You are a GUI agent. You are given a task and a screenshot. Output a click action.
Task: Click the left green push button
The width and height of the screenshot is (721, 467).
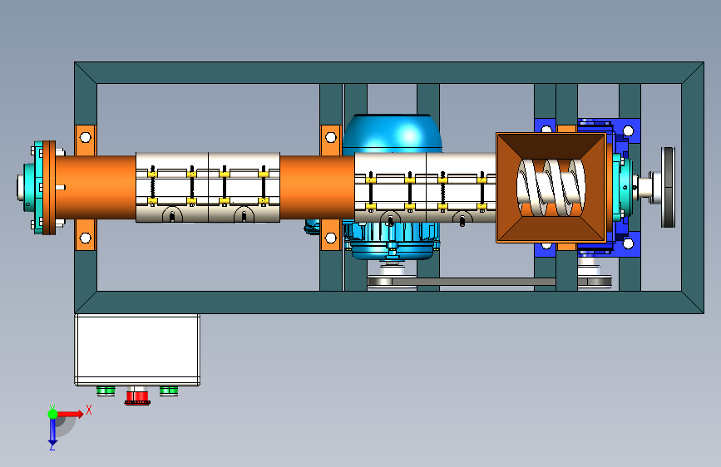(106, 391)
